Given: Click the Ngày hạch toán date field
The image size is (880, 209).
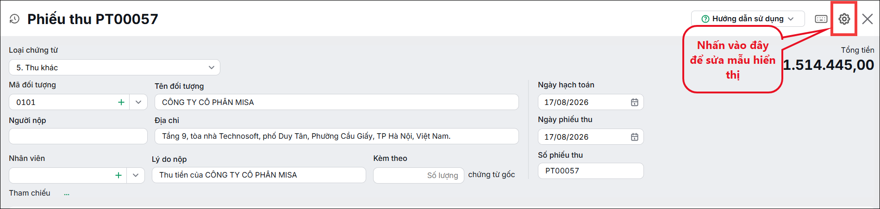Looking at the screenshot, I should coord(591,102).
